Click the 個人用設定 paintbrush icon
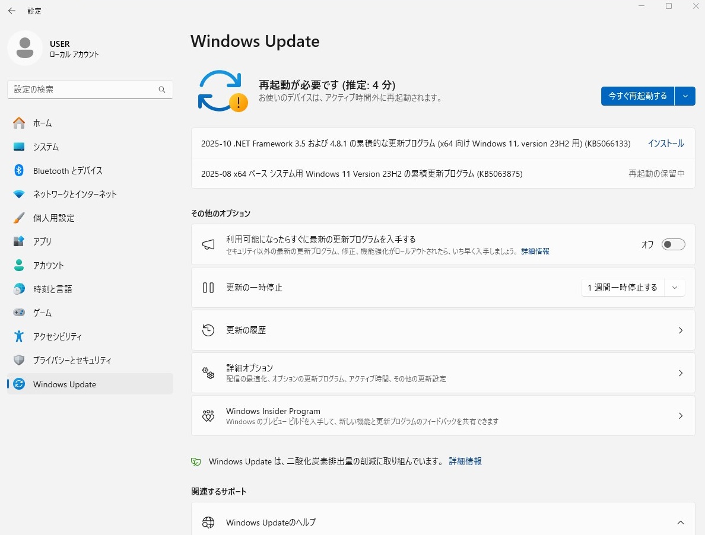The height and width of the screenshot is (535, 705). [x=19, y=218]
